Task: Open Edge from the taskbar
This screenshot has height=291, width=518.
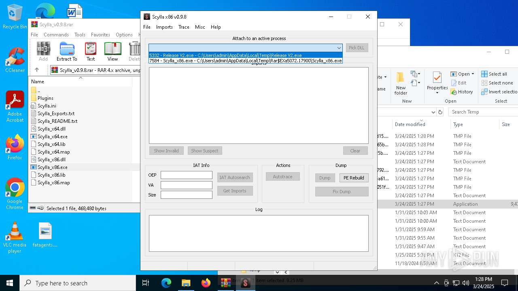Action: [x=166, y=283]
